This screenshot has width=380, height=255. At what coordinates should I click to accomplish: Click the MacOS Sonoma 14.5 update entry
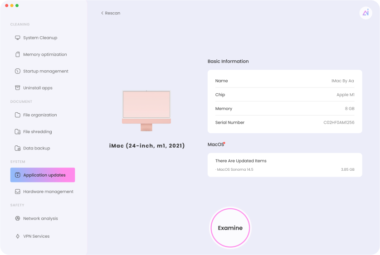[234, 169]
